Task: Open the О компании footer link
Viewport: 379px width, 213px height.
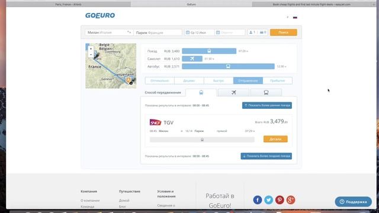Action: (90, 201)
